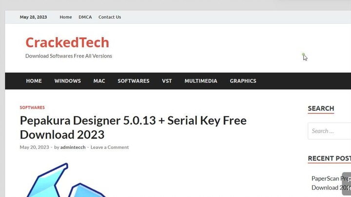The image size is (351, 197).
Task: Go to Contact Us page
Action: (x=110, y=17)
